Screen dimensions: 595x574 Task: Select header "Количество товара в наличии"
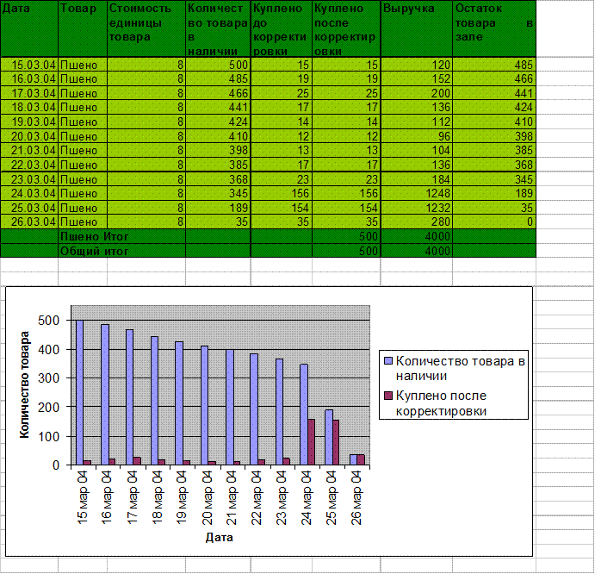point(218,28)
